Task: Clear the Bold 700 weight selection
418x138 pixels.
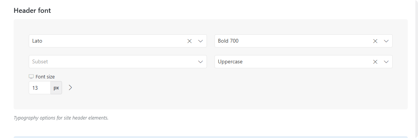Action: click(x=375, y=41)
